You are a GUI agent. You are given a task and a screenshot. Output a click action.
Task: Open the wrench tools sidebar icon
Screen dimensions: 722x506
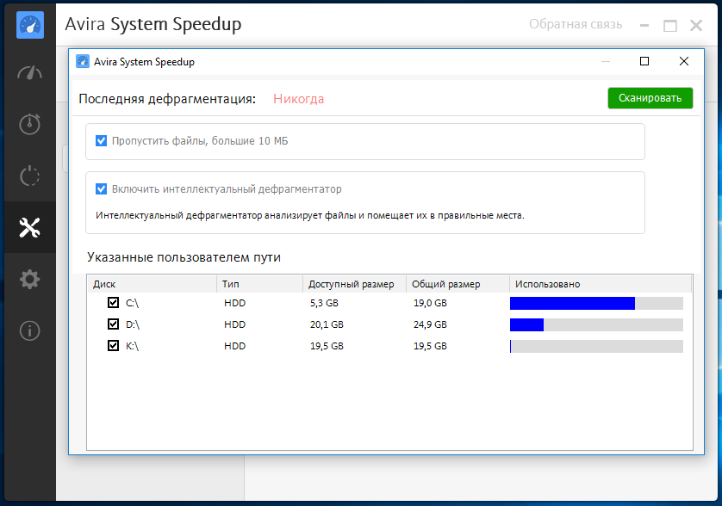coord(30,228)
